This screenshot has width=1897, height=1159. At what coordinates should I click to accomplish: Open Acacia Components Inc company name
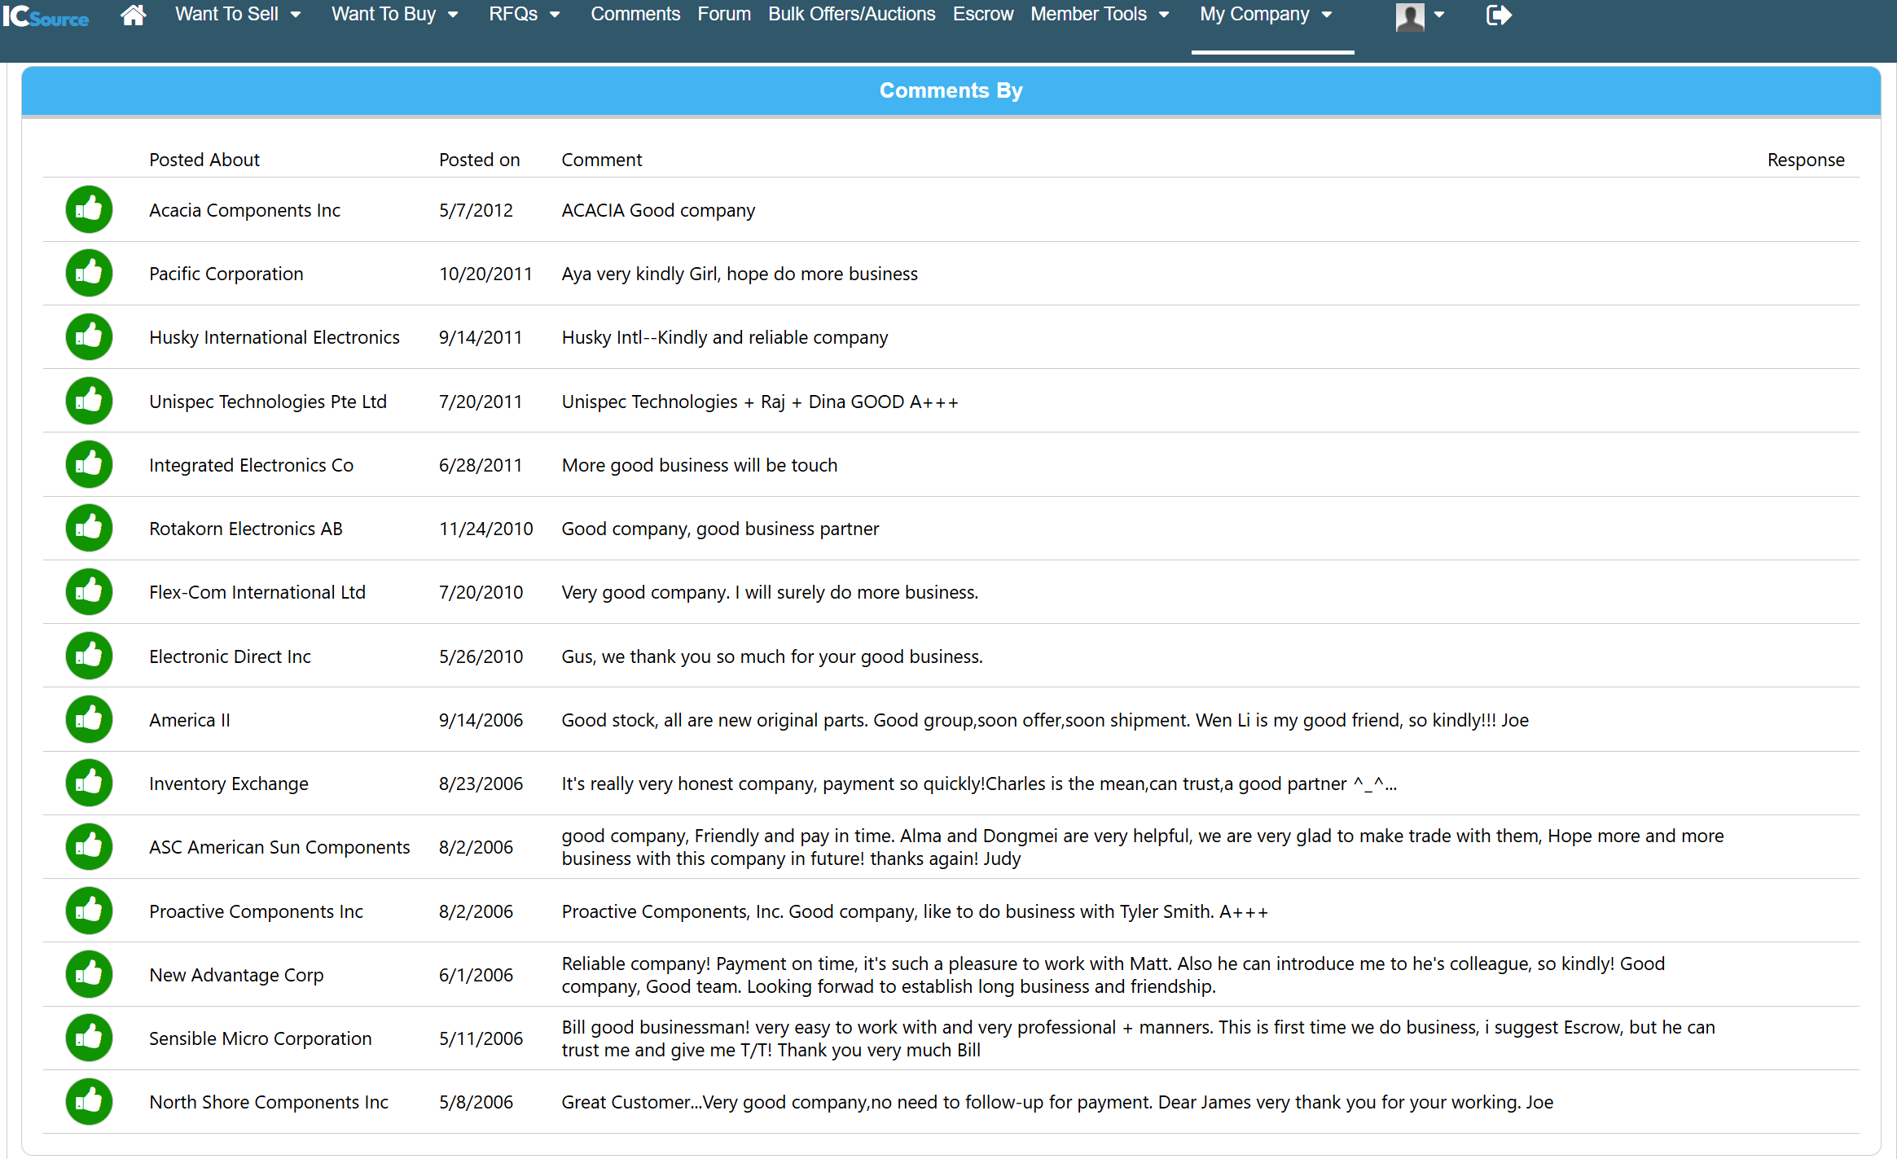pyautogui.click(x=244, y=210)
